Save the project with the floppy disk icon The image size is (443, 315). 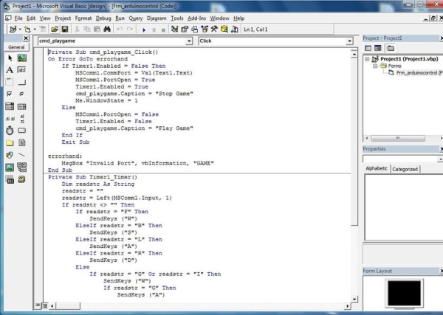coord(65,29)
